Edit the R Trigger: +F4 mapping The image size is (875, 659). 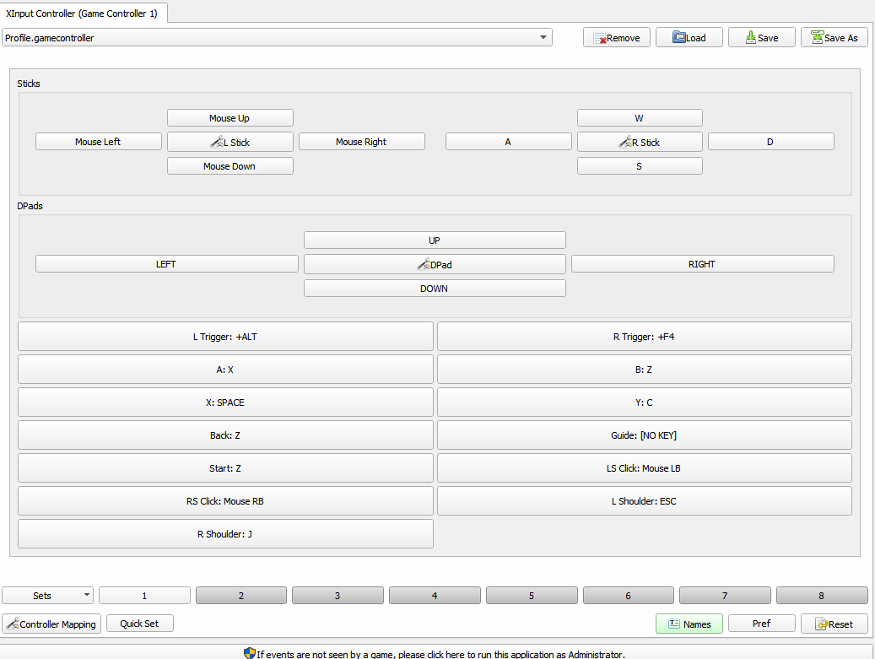coord(644,336)
